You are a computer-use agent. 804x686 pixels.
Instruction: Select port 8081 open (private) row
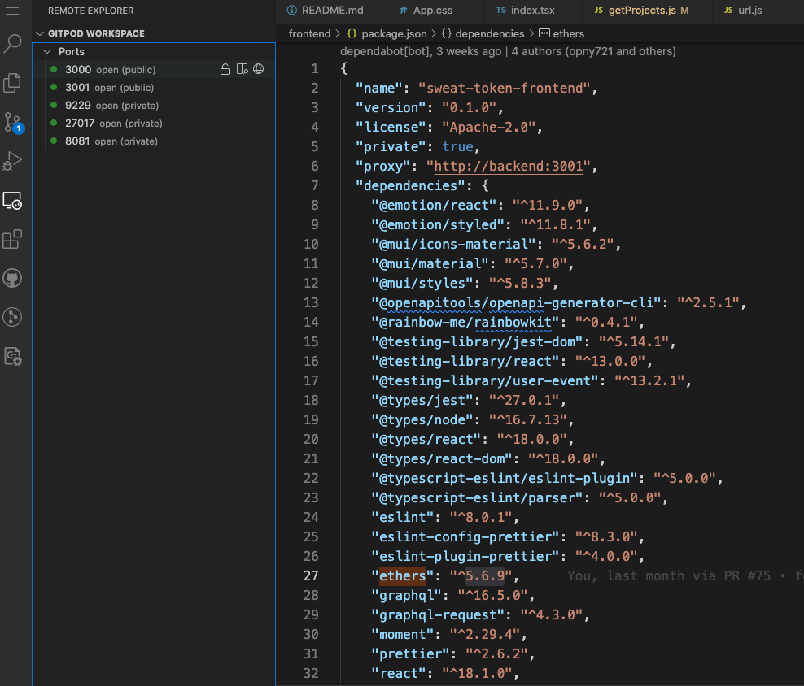[x=154, y=141]
